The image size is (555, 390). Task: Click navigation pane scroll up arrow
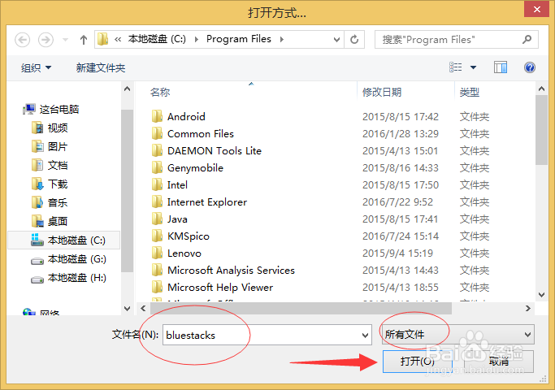pos(127,89)
